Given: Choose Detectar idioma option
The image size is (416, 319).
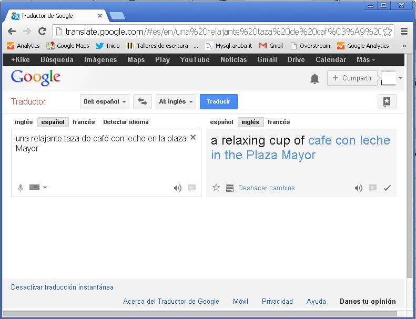Looking at the screenshot, I should tap(126, 122).
